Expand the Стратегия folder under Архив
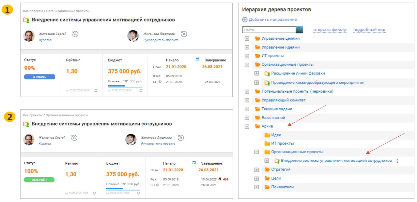417x202 pixels. 256,169
